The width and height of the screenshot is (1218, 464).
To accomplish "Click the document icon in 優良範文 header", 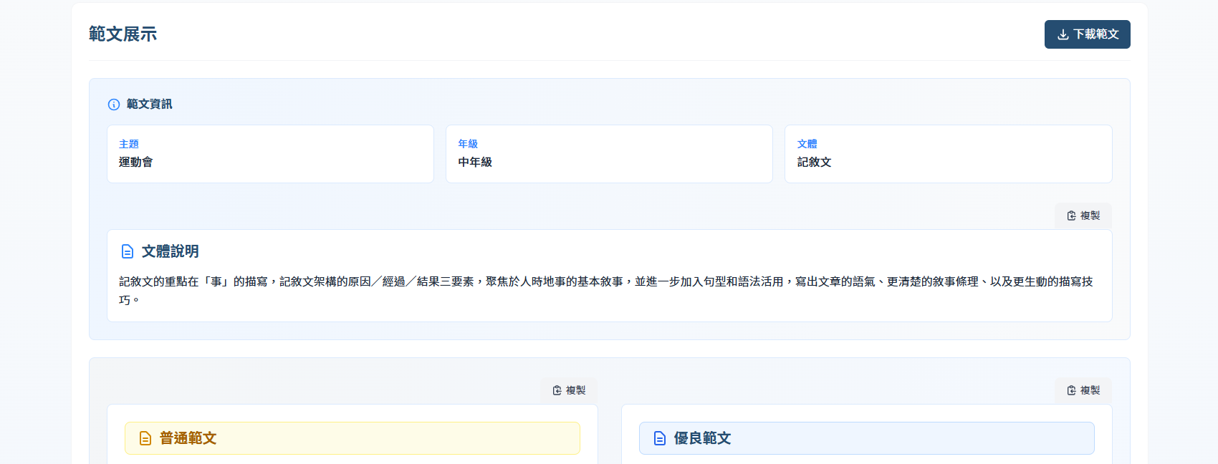I will click(660, 438).
